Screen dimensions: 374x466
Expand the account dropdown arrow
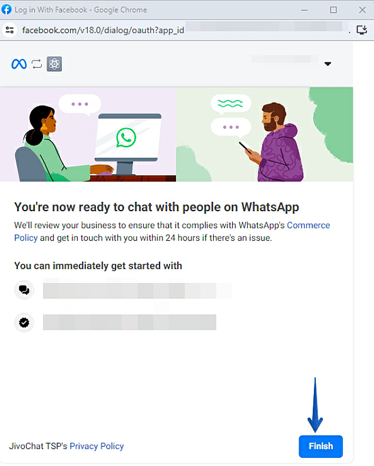click(x=328, y=64)
